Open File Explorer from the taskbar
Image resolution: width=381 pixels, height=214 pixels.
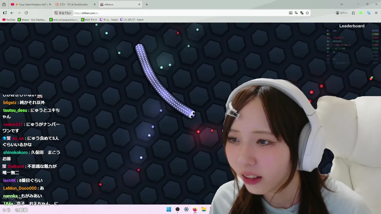pyautogui.click(x=204, y=209)
